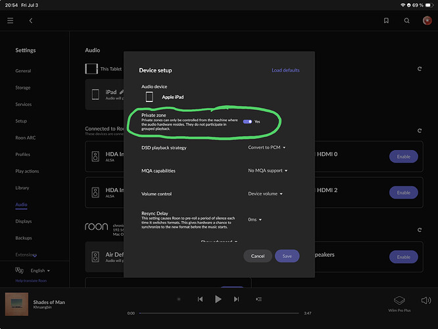
Task: Open Backups settings
Action: (24, 238)
